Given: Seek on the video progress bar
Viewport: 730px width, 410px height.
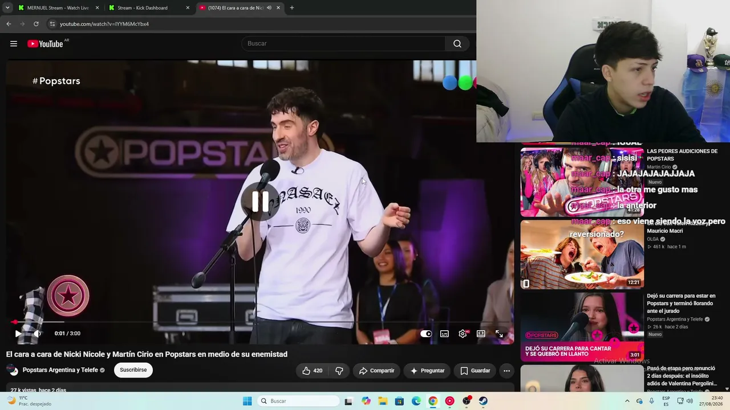Looking at the screenshot, I should (259, 322).
